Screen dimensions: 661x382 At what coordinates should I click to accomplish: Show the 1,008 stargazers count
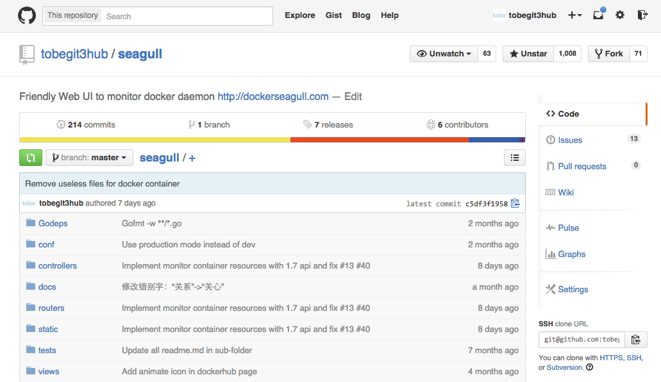point(567,54)
